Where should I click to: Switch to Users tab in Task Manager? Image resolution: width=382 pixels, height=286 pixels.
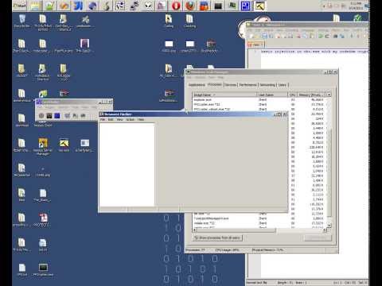pyautogui.click(x=283, y=85)
